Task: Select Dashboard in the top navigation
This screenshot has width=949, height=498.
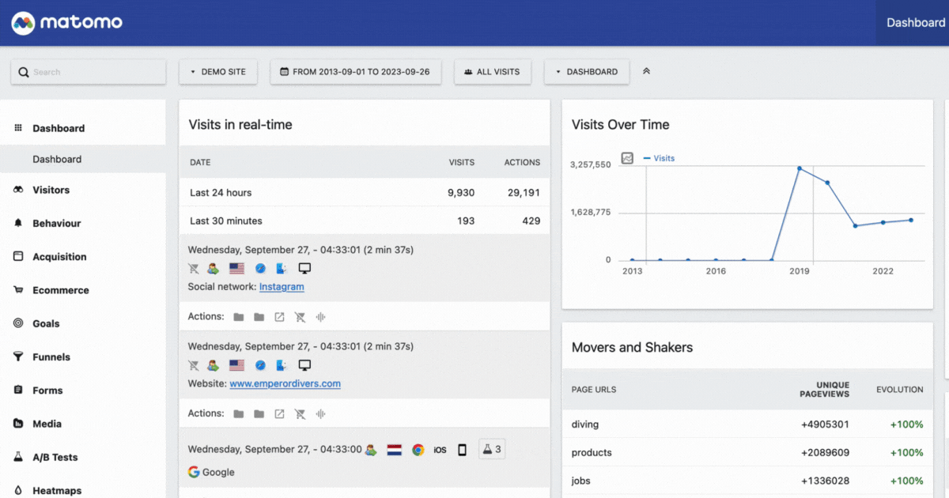Action: [x=915, y=22]
